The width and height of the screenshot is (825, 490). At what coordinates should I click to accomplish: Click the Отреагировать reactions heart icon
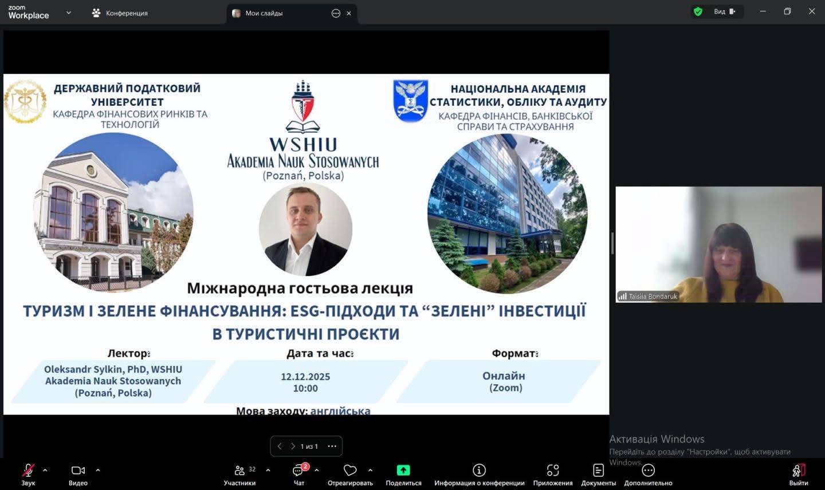point(349,471)
